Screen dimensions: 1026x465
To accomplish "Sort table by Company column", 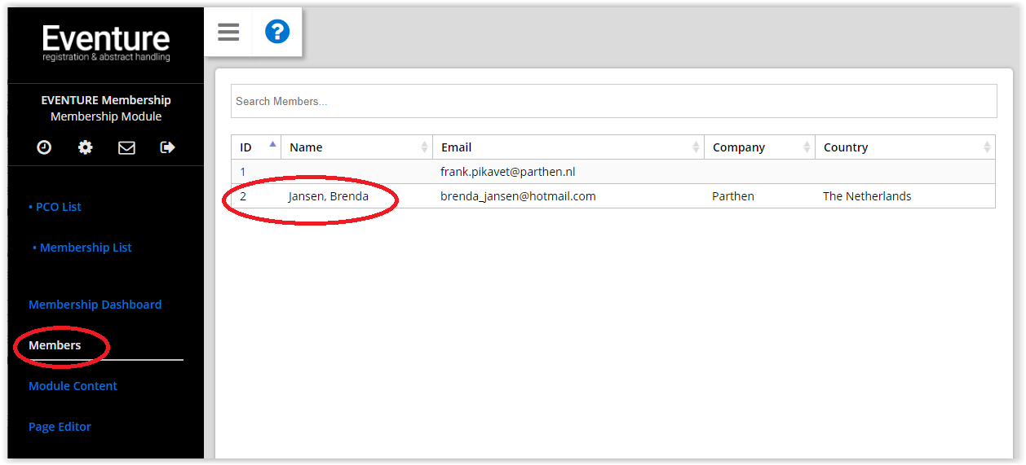I will pyautogui.click(x=759, y=147).
